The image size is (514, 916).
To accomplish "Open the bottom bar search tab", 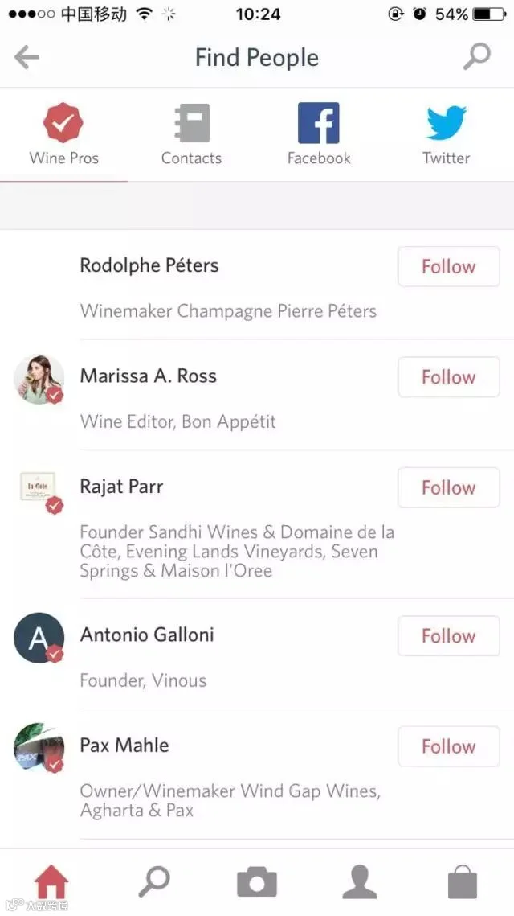I will tap(153, 882).
